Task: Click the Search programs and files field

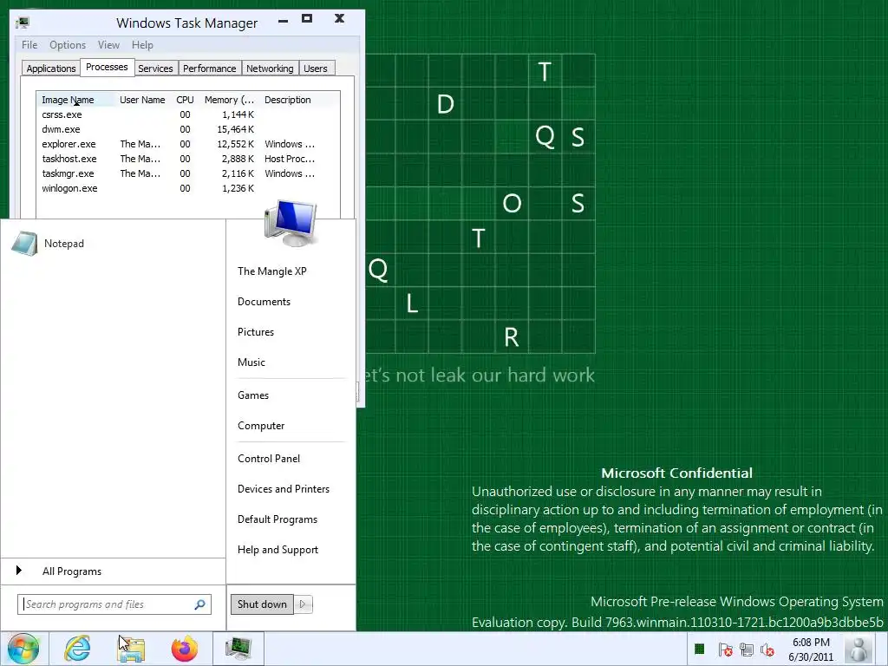Action: (x=114, y=604)
